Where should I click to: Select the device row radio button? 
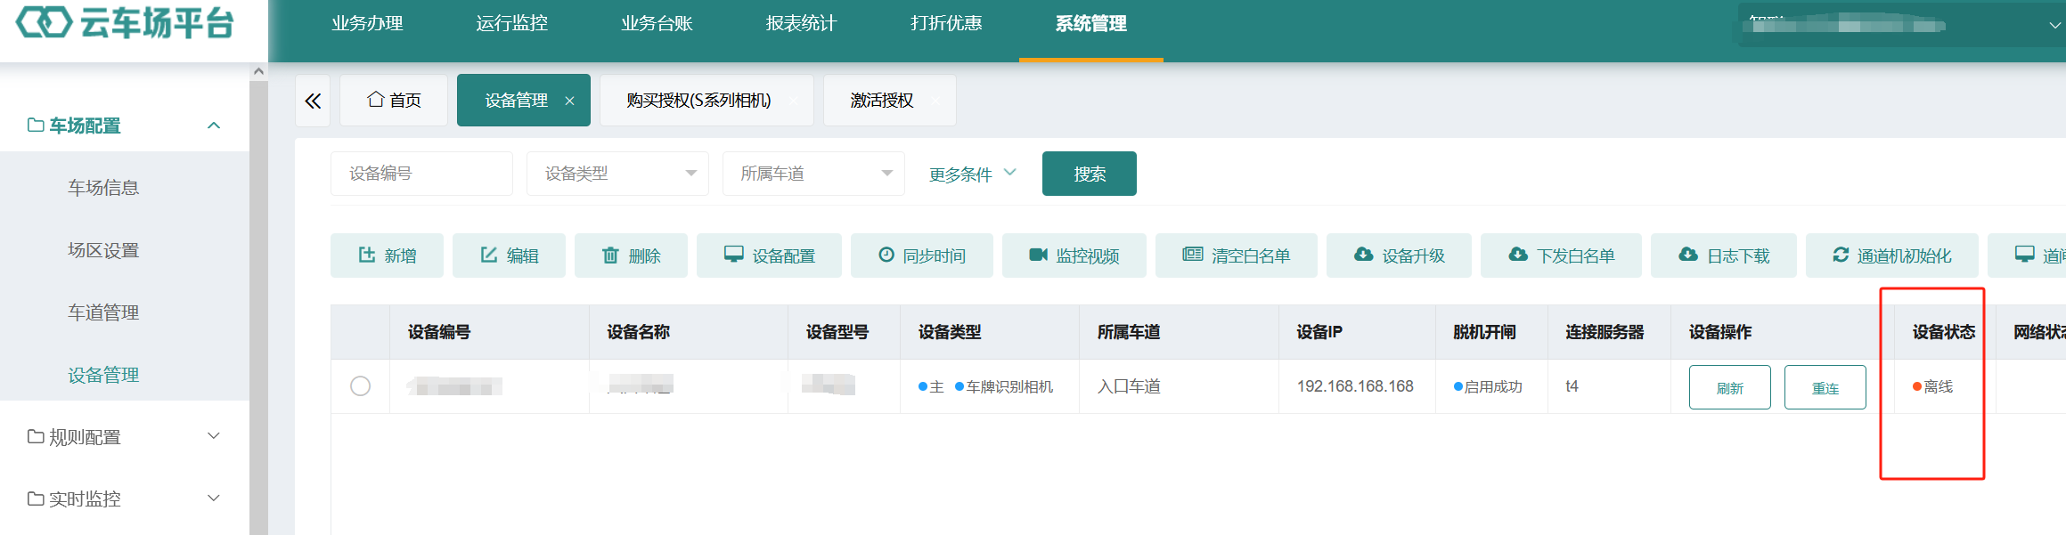click(360, 385)
